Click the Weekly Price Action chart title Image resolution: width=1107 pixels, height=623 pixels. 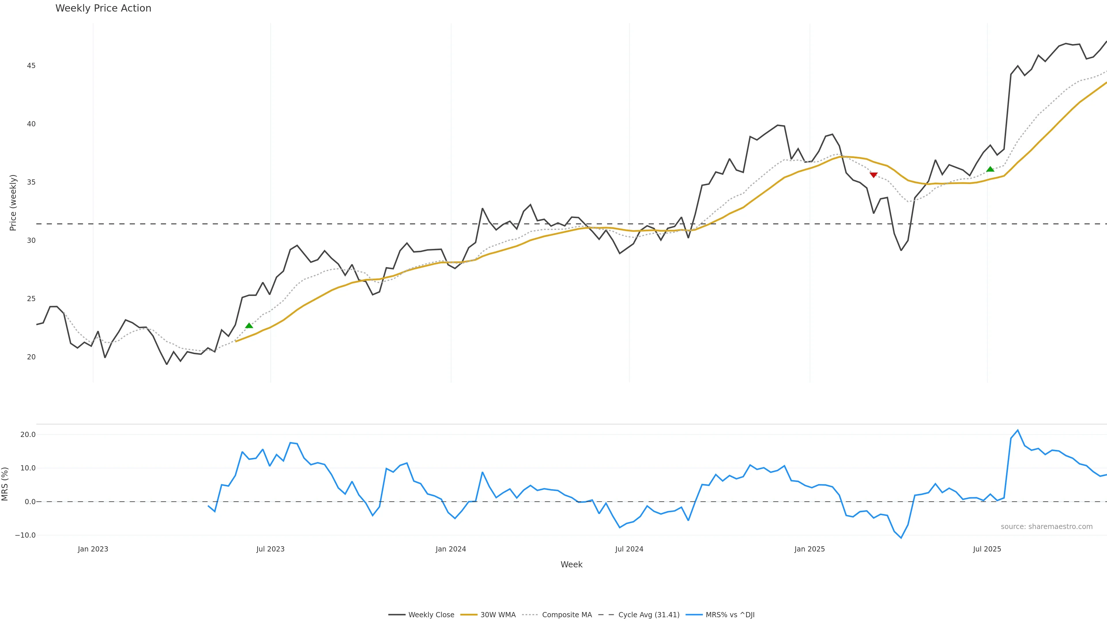coord(103,8)
